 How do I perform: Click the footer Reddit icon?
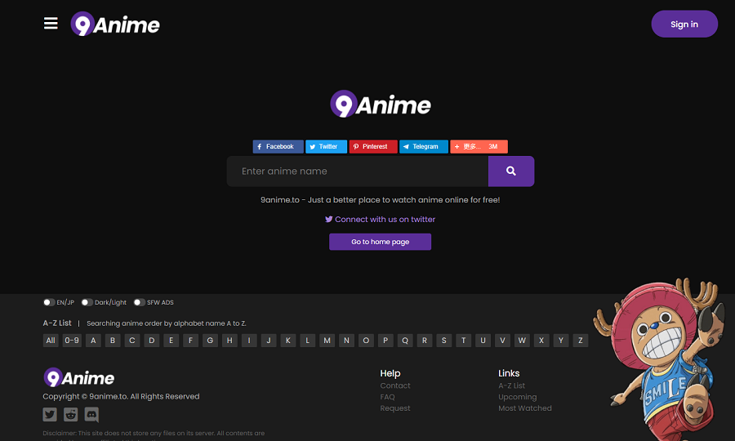[71, 414]
